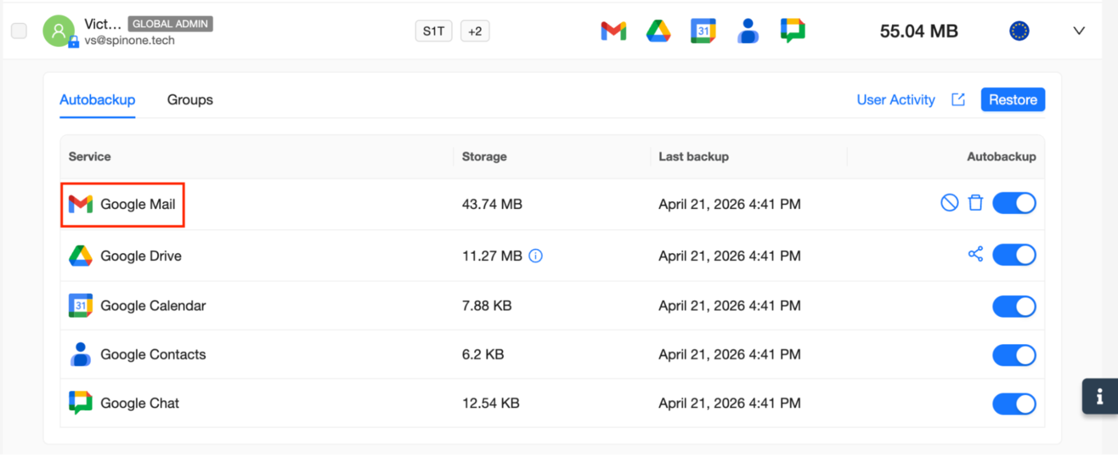Click the share icon in the Google Drive row

975,255
